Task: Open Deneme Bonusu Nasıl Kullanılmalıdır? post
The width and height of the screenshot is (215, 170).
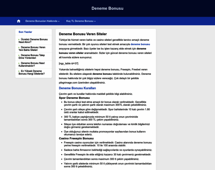Action: [31, 64]
